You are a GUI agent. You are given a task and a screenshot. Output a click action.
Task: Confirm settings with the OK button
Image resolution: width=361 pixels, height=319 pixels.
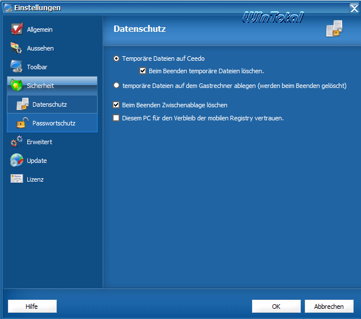pos(276,306)
